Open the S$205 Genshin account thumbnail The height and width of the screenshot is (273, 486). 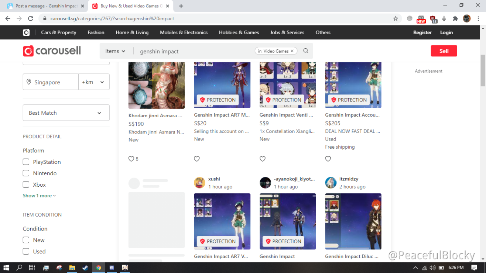tap(353, 85)
